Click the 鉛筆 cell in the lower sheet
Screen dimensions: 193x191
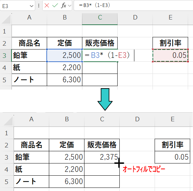31,157
